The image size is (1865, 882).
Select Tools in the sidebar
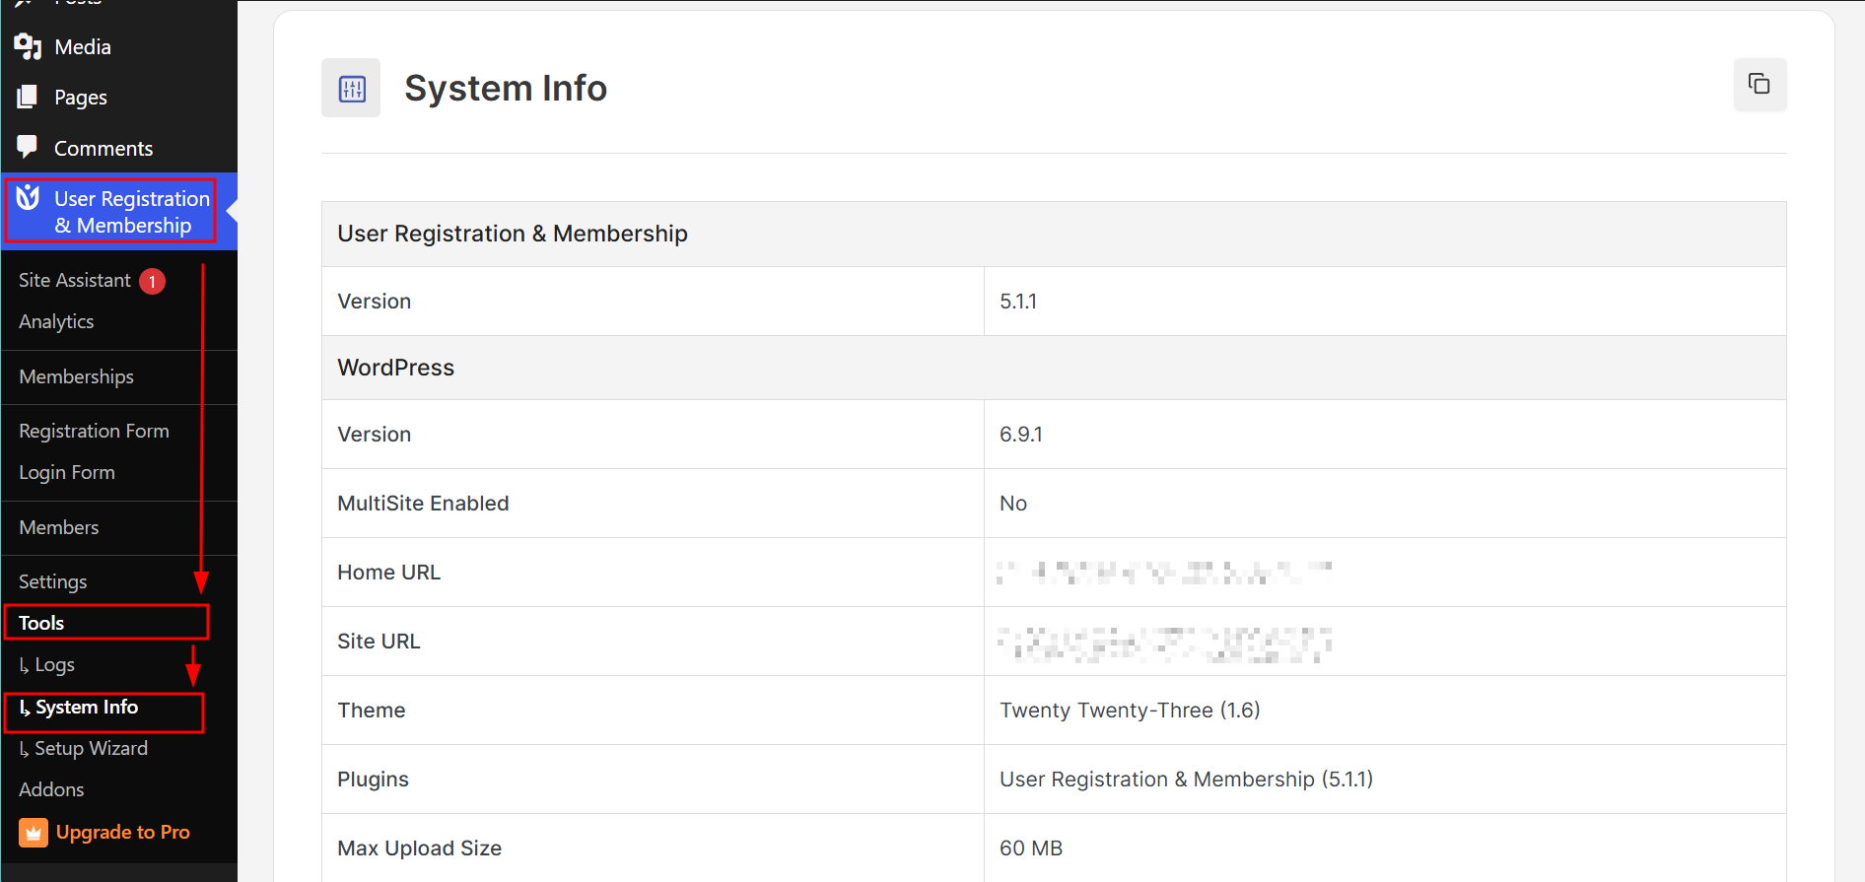point(41,623)
